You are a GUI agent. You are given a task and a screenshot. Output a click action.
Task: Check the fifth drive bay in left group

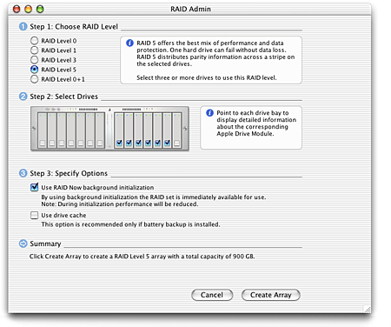tap(81, 143)
